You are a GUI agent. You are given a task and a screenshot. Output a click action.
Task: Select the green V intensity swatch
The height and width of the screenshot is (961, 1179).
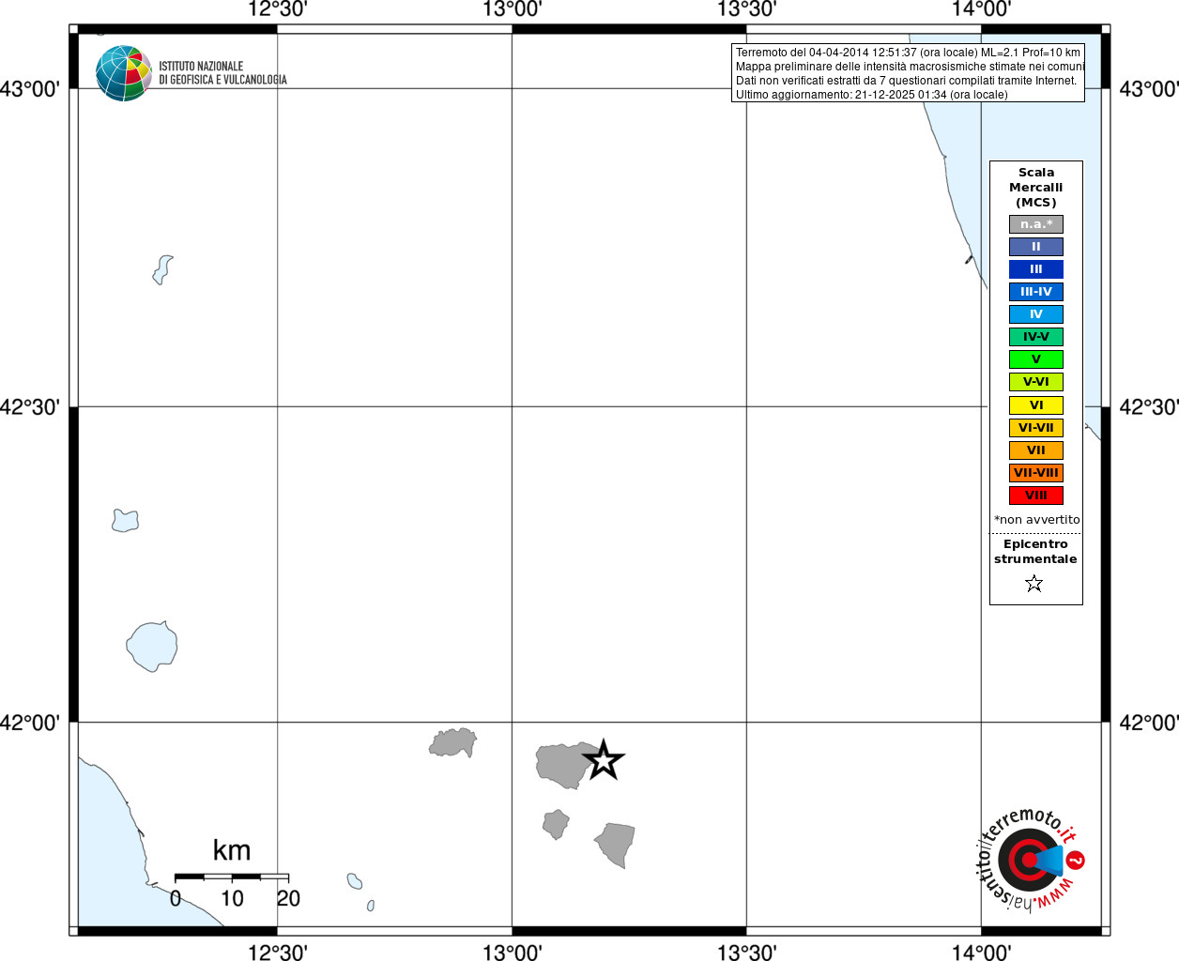pos(1036,359)
